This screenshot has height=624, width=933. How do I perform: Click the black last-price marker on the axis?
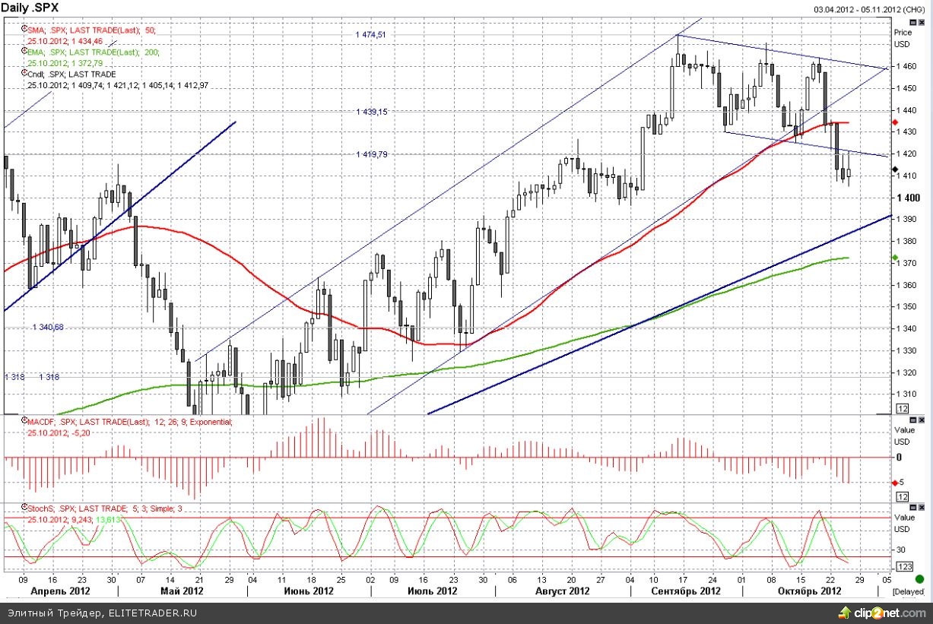point(894,170)
